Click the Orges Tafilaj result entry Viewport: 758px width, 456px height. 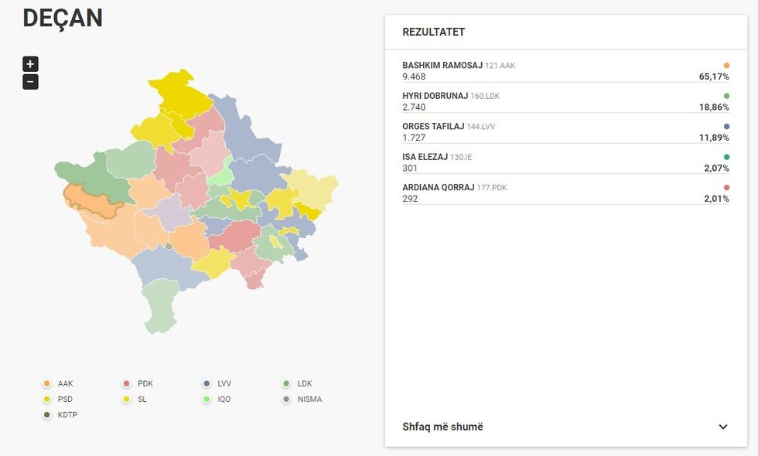tap(565, 131)
